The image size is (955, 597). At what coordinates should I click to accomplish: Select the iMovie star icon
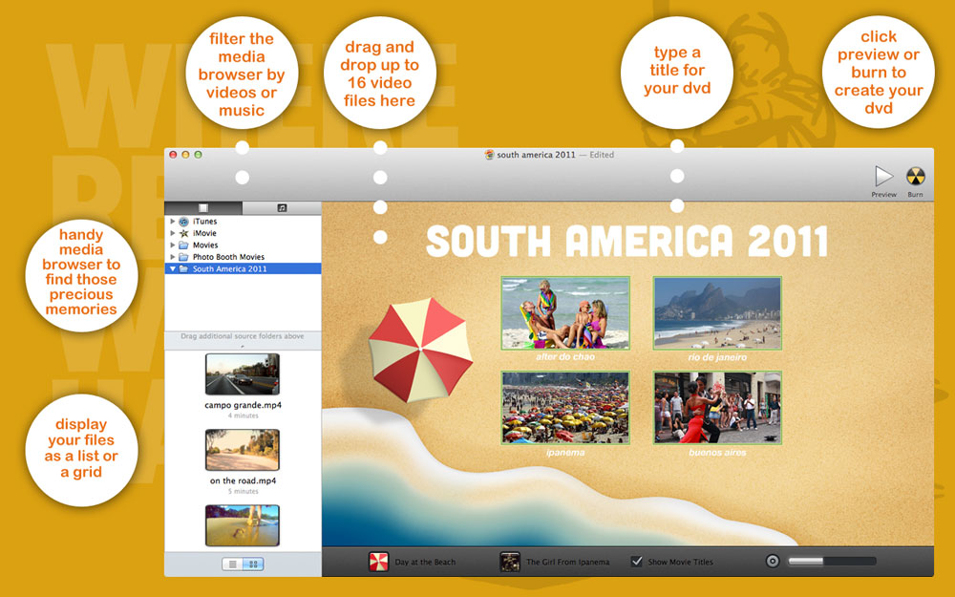pyautogui.click(x=183, y=233)
